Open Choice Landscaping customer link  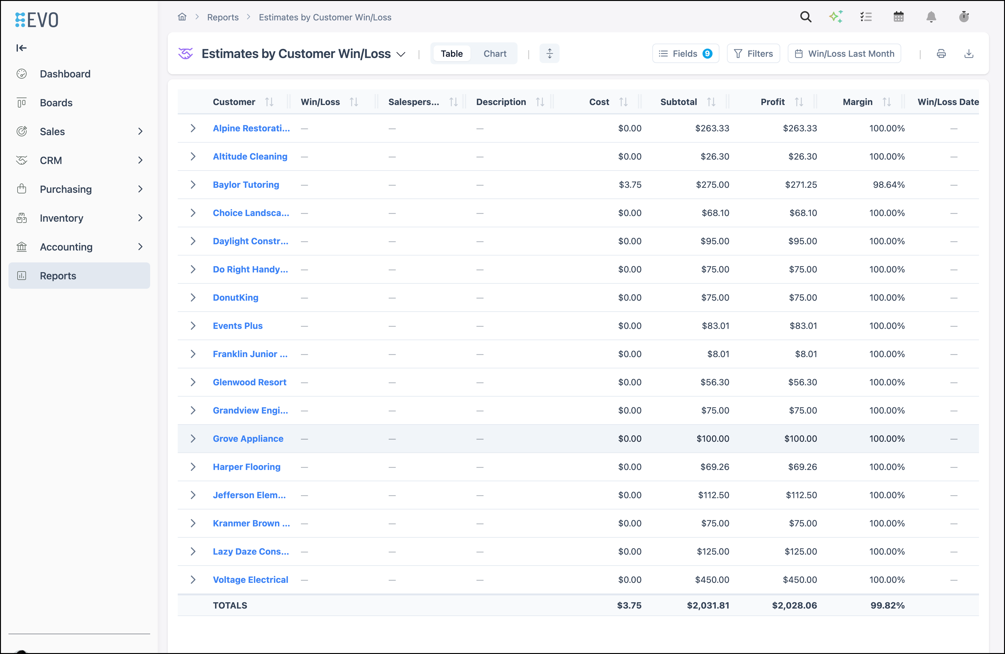click(x=251, y=213)
